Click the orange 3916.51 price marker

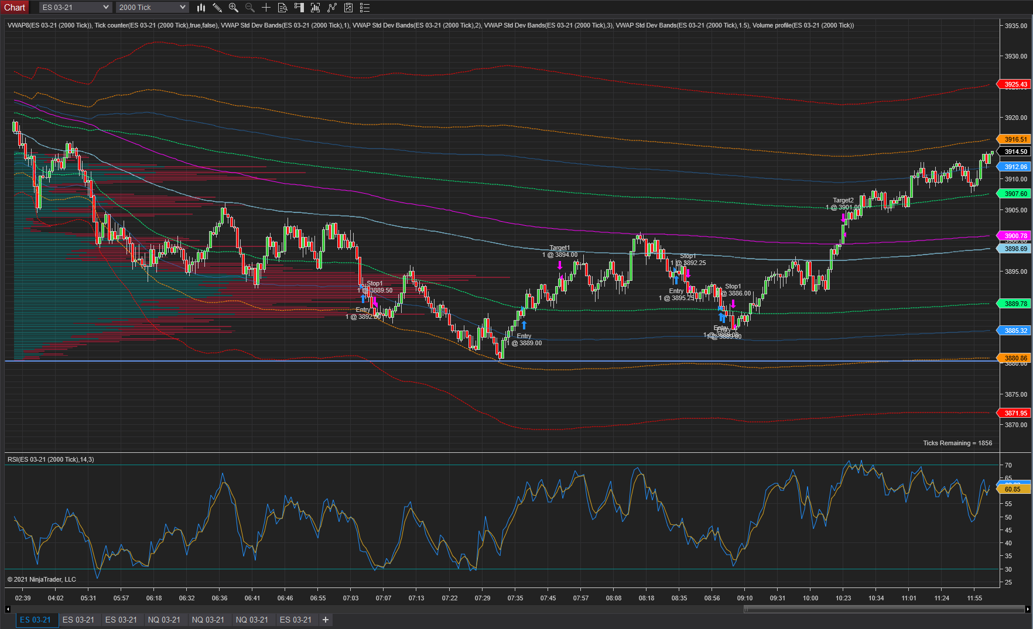1014,139
